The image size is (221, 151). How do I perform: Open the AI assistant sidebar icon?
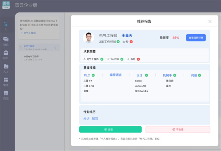[6, 24]
